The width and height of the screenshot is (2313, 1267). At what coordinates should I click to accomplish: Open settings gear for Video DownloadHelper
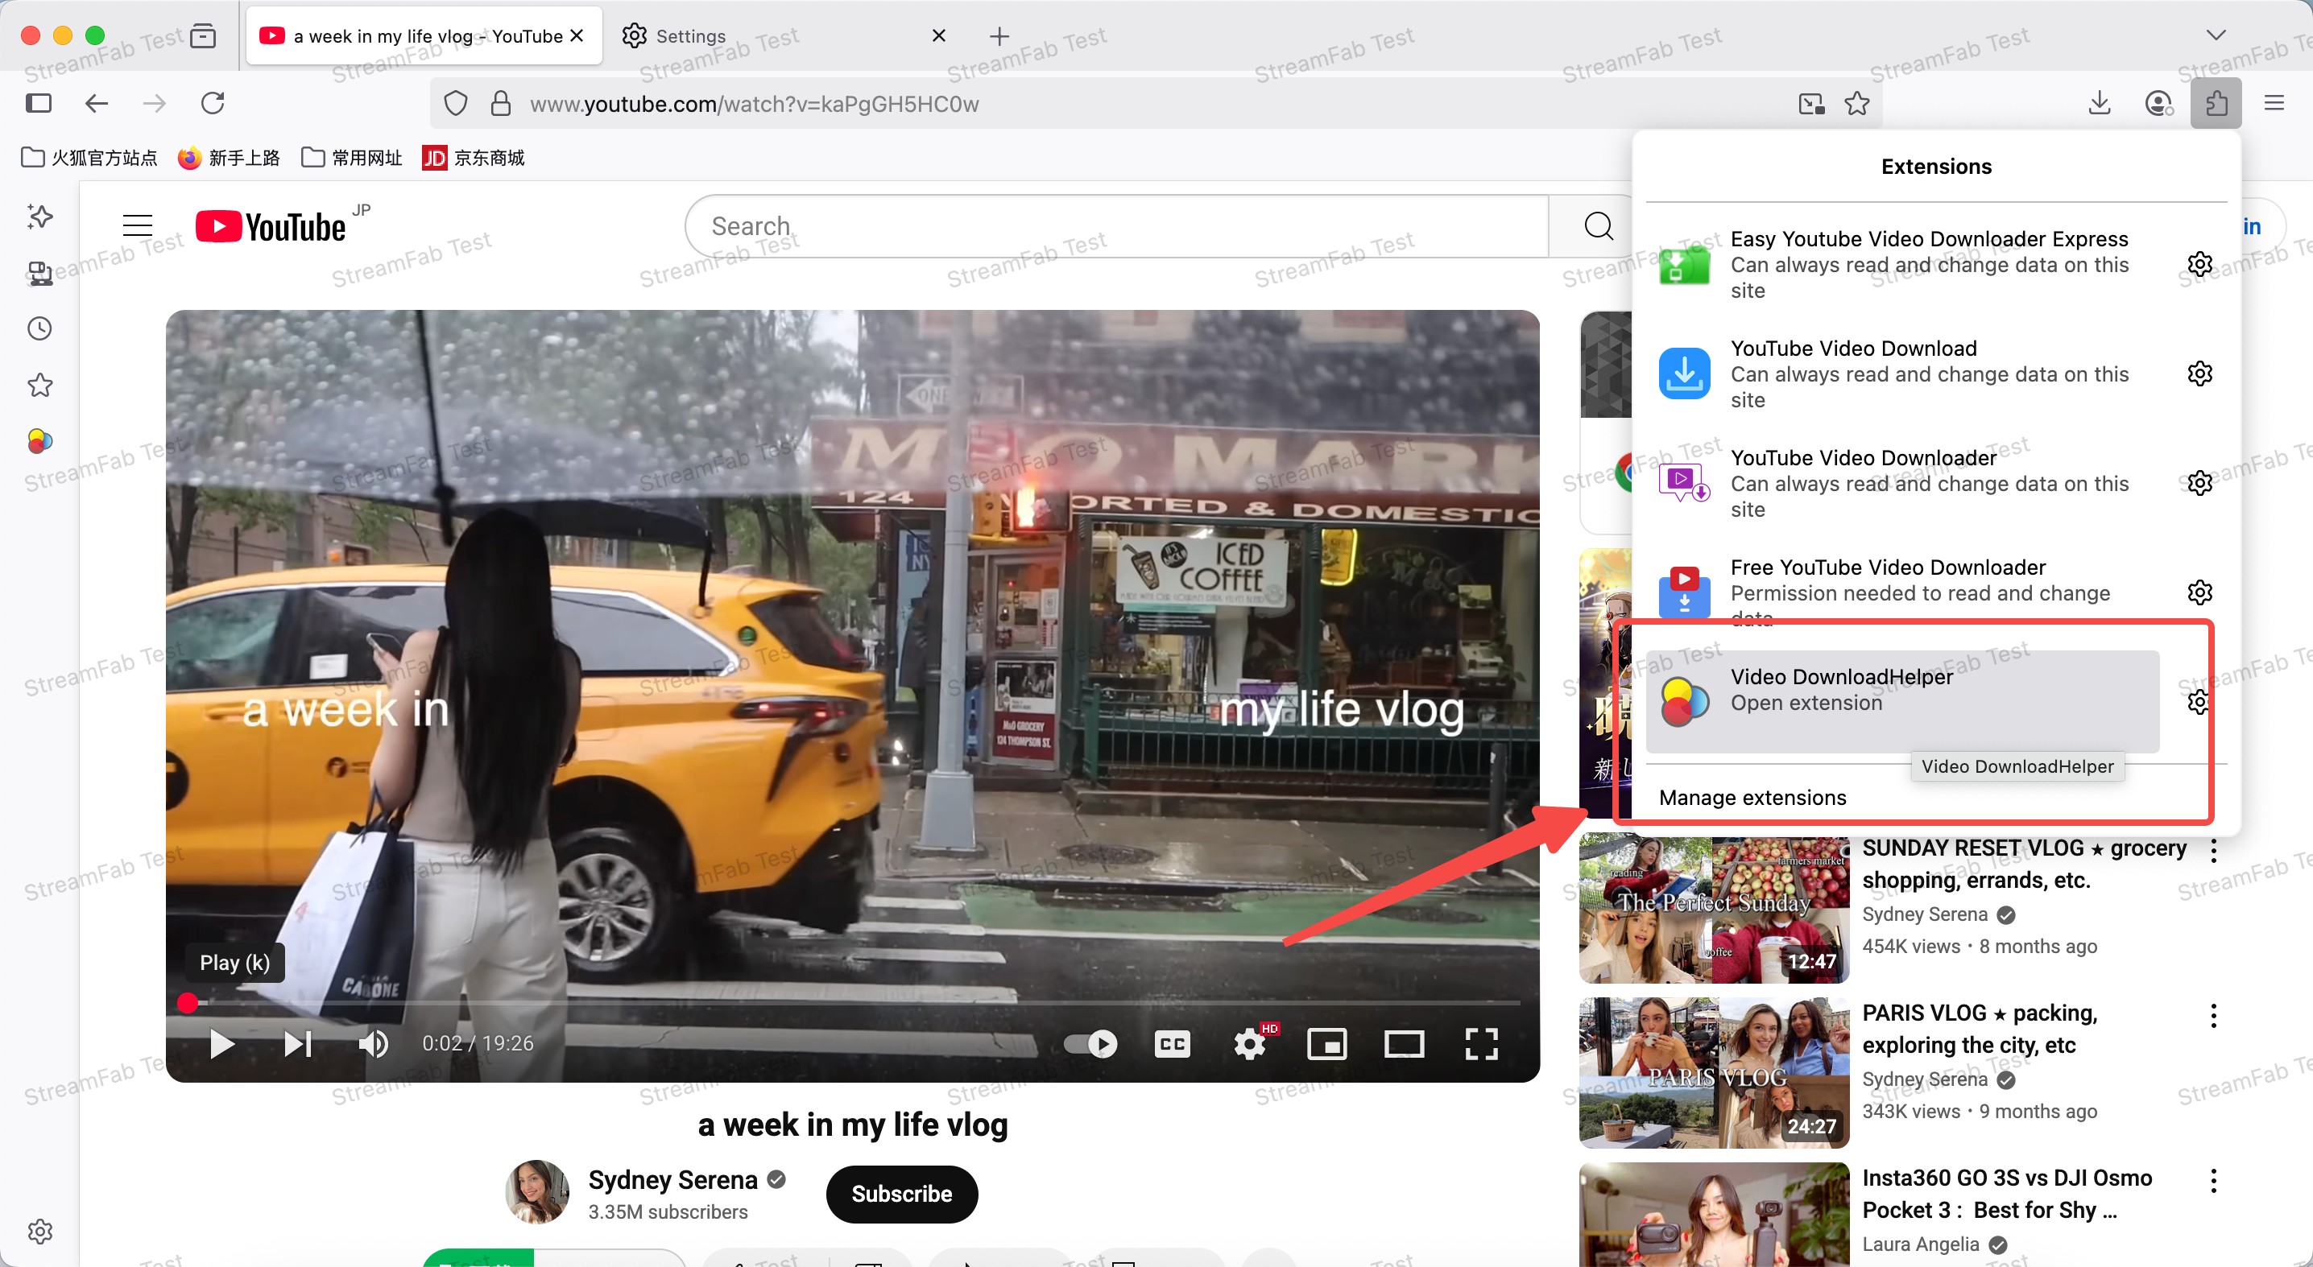[2200, 702]
